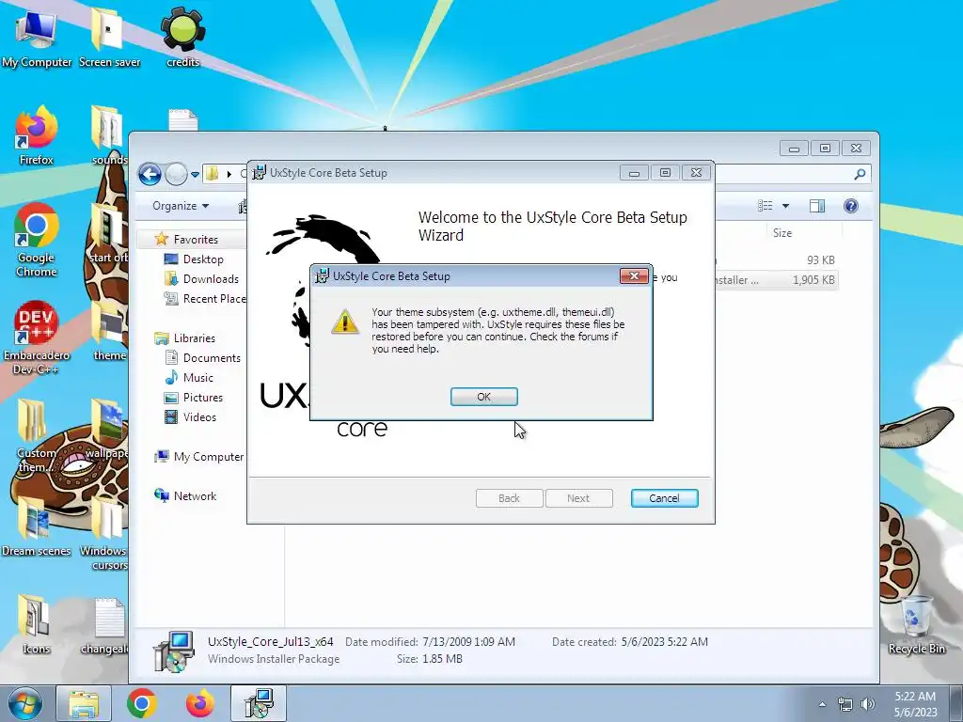963x722 pixels.
Task: Click the change view icon in Explorer toolbar
Action: click(765, 206)
